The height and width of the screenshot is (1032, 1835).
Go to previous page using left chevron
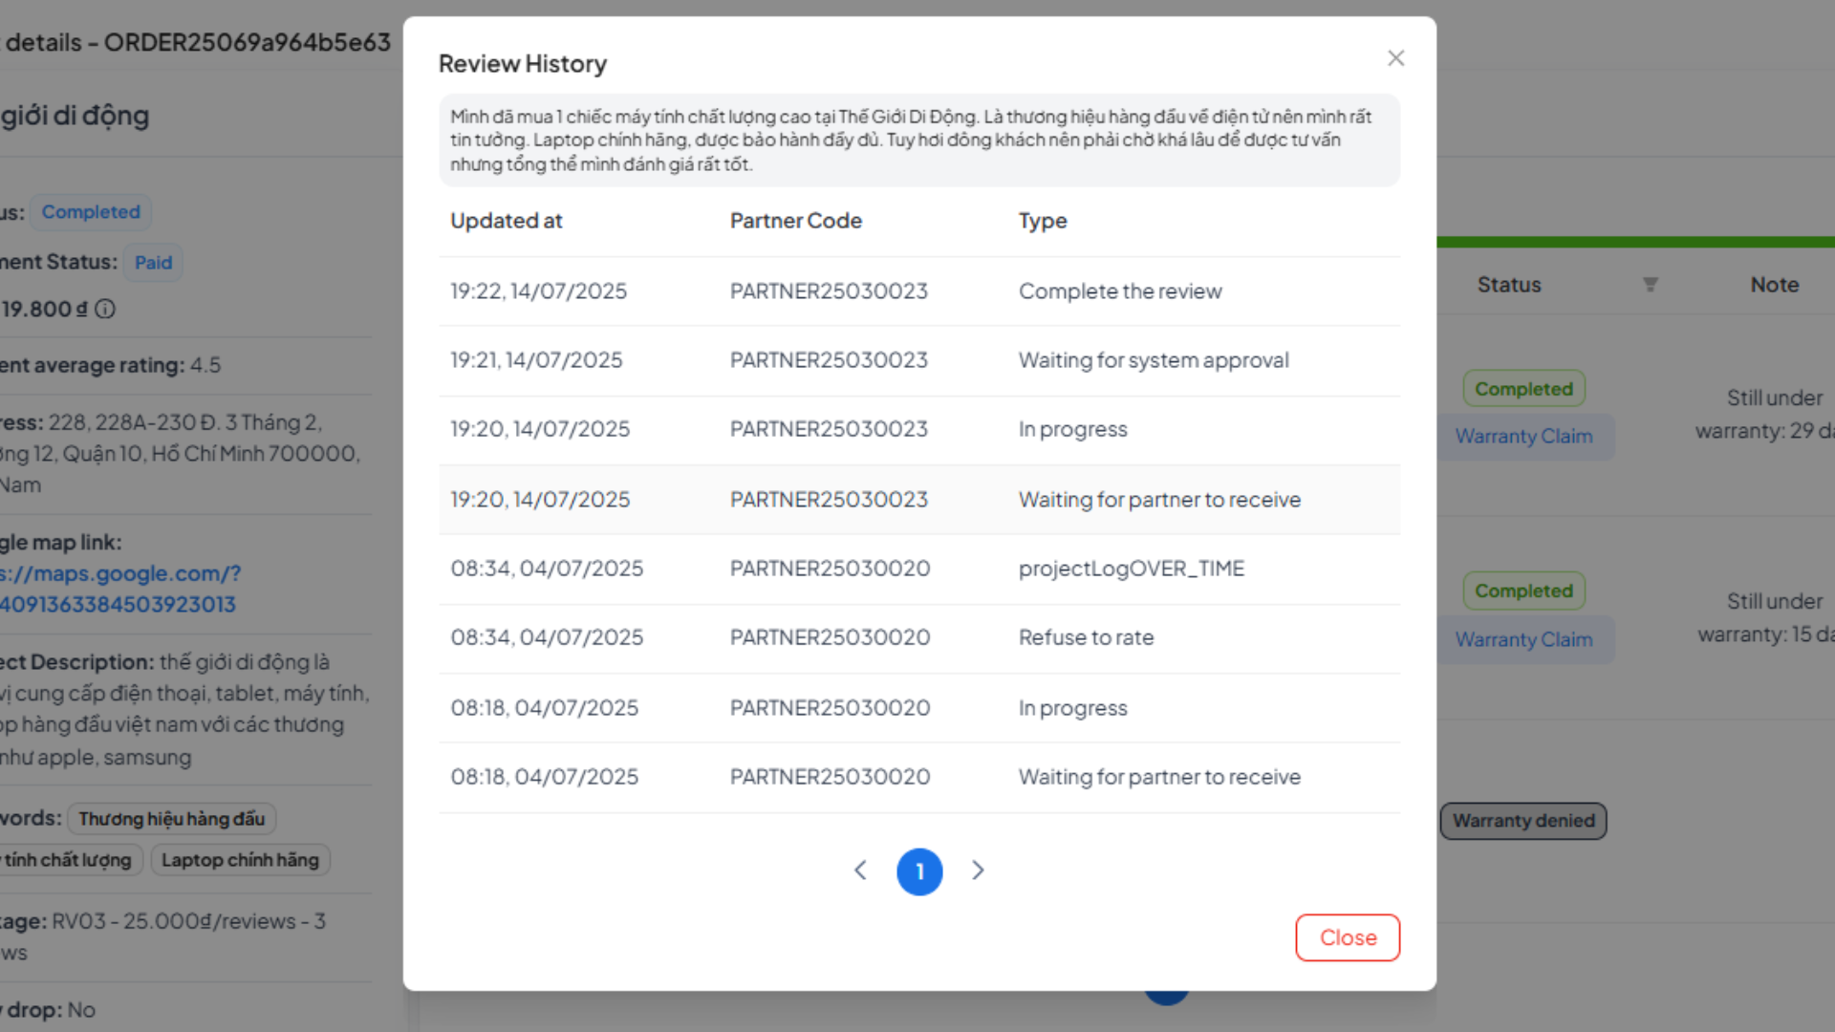(860, 871)
